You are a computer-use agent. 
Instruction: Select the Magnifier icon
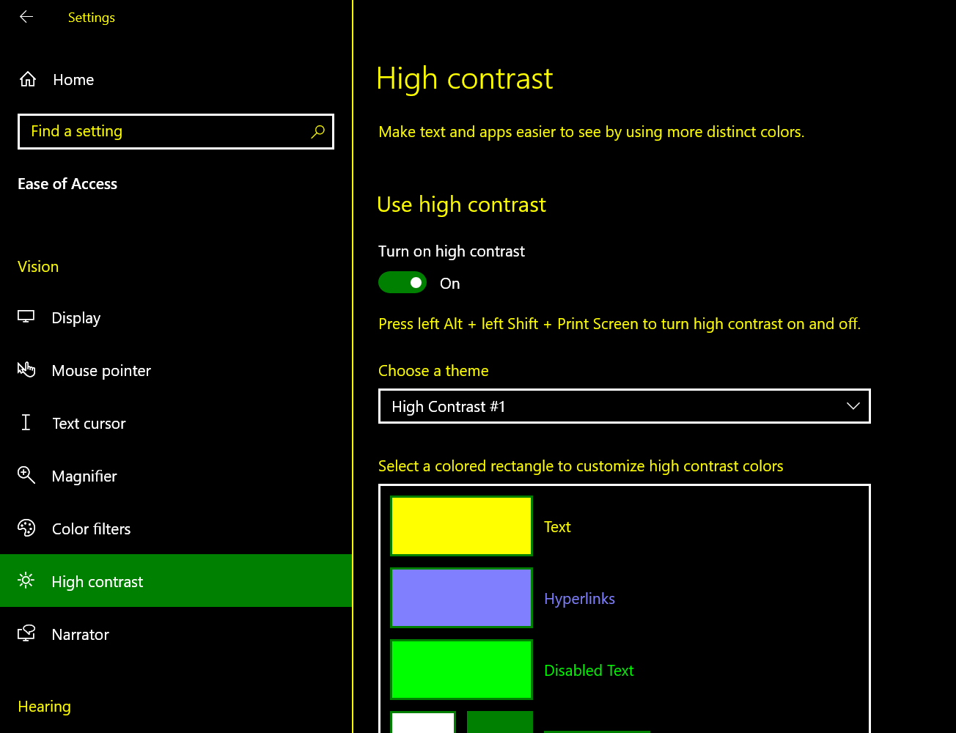[26, 475]
